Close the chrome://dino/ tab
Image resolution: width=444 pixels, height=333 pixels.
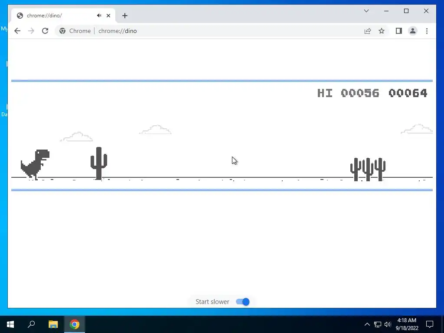[108, 16]
